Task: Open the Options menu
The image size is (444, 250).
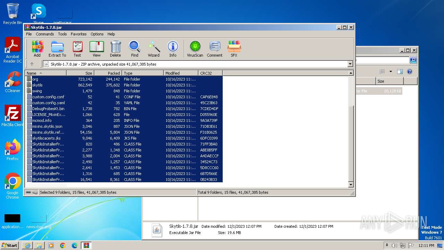Action: pyautogui.click(x=97, y=34)
